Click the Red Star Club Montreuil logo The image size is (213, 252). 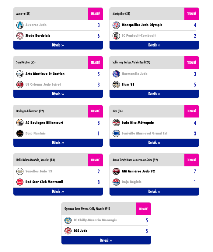pyautogui.click(x=20, y=182)
